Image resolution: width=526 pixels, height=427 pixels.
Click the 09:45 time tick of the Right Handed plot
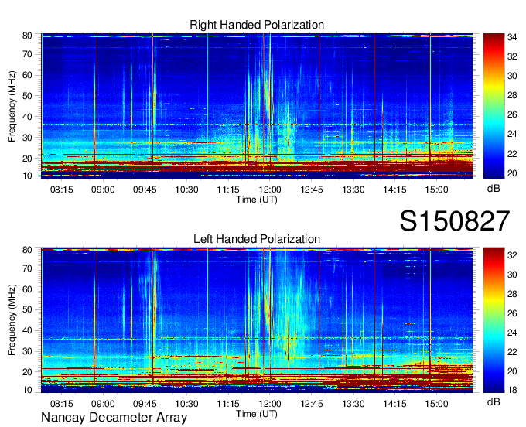pyautogui.click(x=145, y=190)
